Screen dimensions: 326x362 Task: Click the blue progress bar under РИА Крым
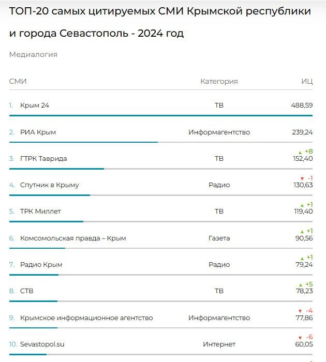[x=83, y=142]
